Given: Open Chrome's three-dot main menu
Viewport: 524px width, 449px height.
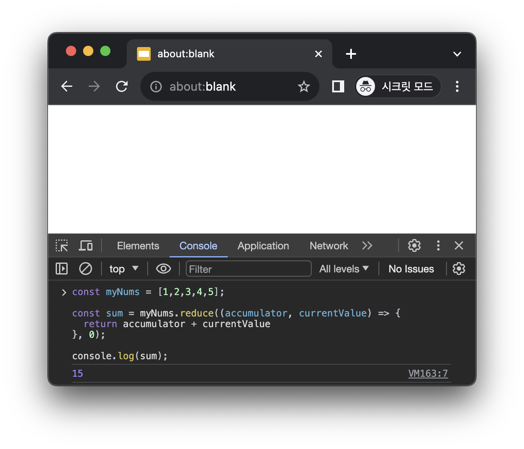Looking at the screenshot, I should 457,86.
